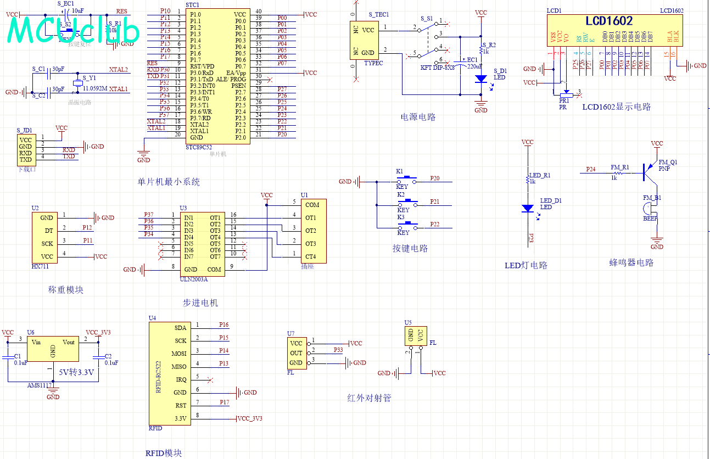Viewport: 710px width, 459px height.
Task: Click the K3 key switch symbol
Action: tap(407, 225)
